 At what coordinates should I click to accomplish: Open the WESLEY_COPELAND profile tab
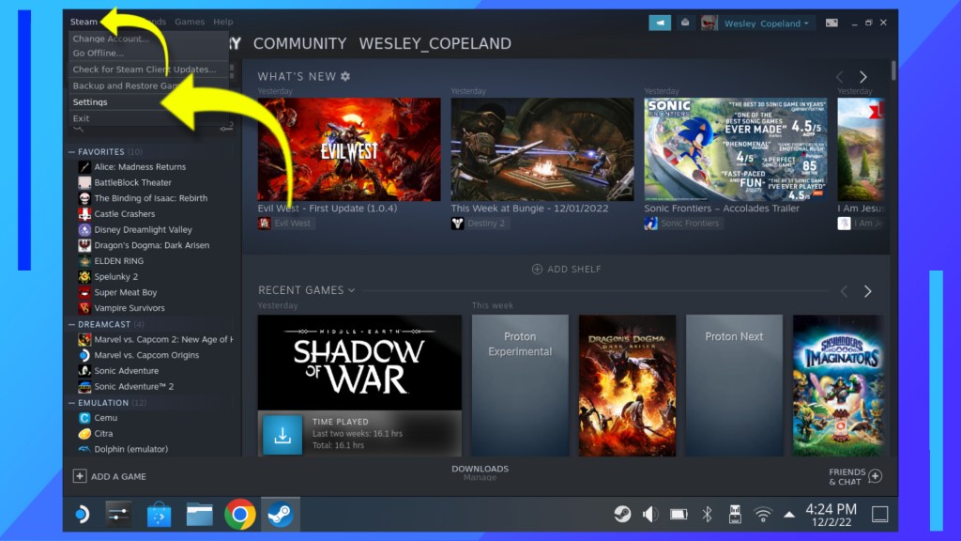435,43
